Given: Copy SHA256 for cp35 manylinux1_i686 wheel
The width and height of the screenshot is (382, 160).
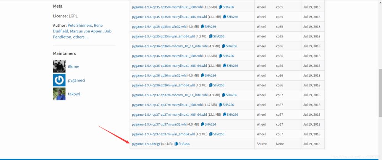Looking at the screenshot, I should (226, 7).
